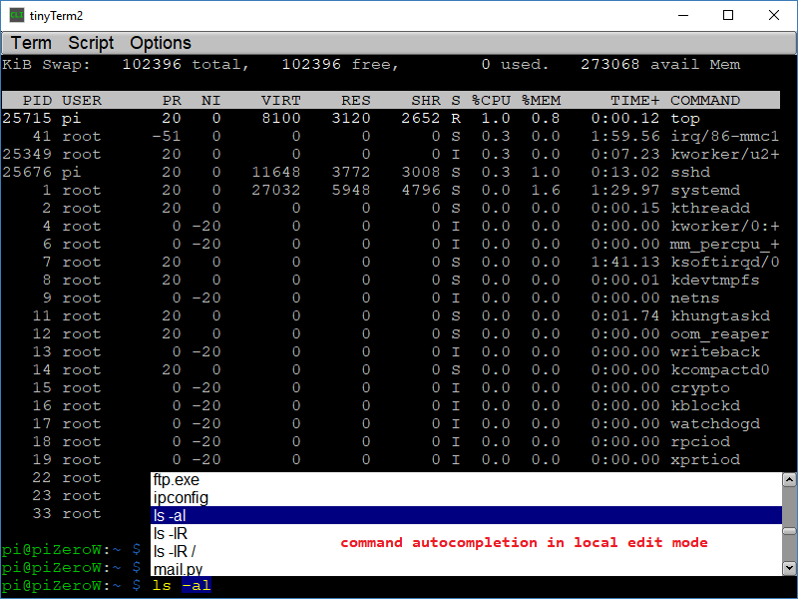
Task: Click the netns process name
Action: (695, 298)
